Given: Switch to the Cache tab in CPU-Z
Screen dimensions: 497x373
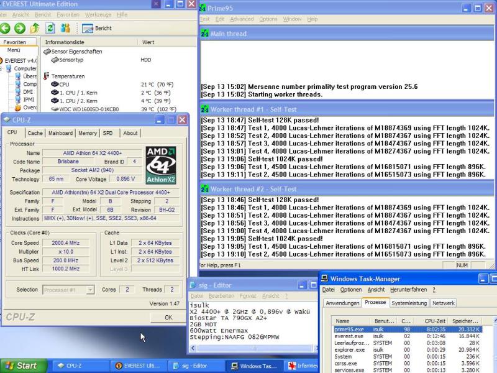Looking at the screenshot, I should point(35,133).
